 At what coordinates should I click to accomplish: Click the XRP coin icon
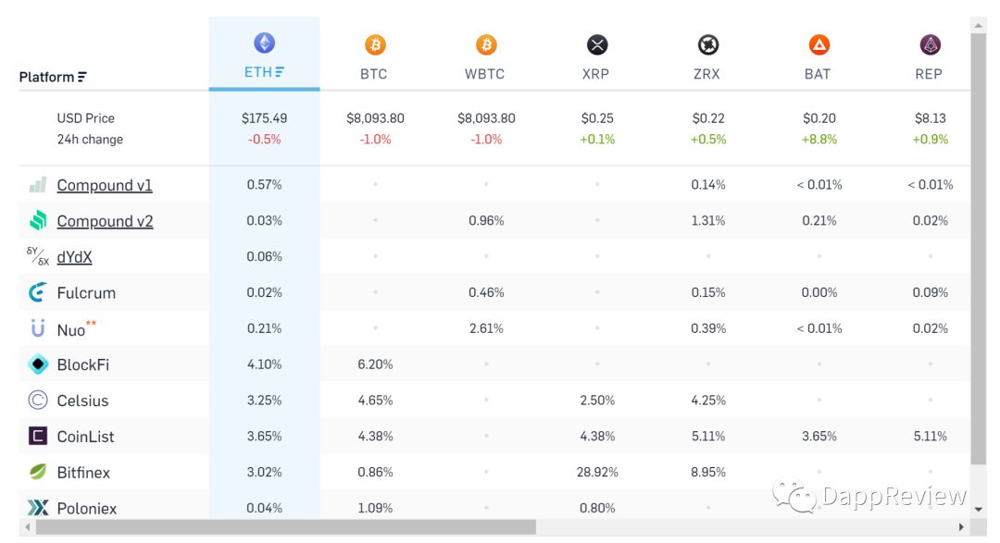coord(597,45)
